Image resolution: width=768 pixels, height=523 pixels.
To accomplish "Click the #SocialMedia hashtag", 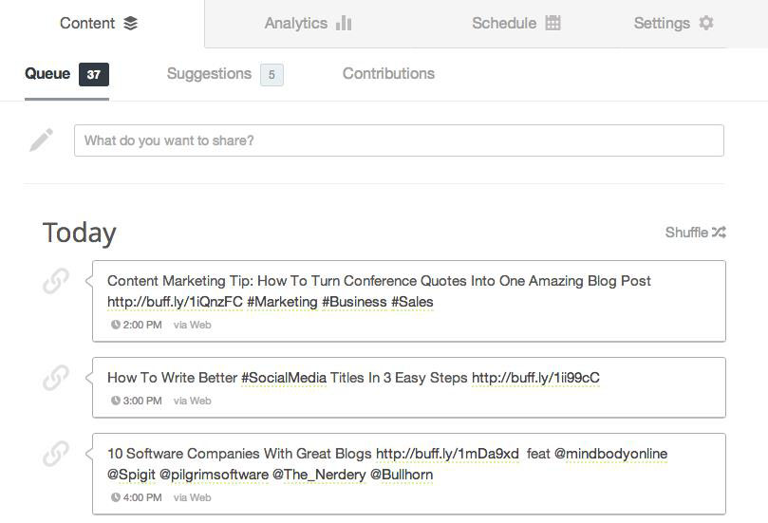I will 284,378.
